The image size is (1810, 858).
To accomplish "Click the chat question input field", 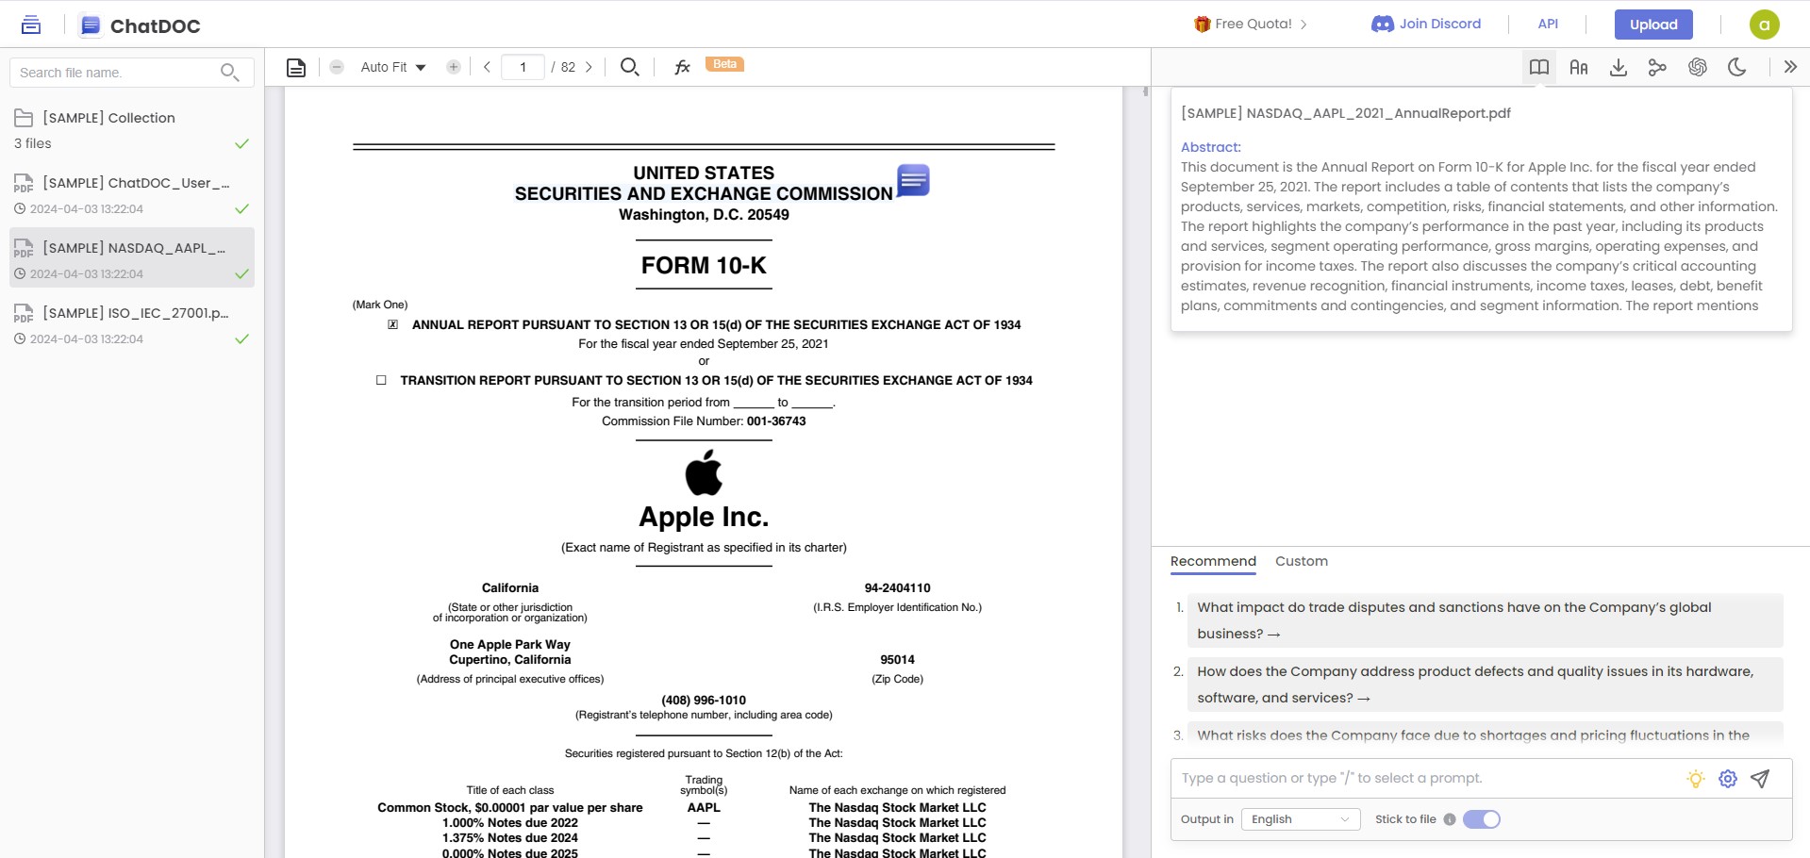I will 1426,779.
